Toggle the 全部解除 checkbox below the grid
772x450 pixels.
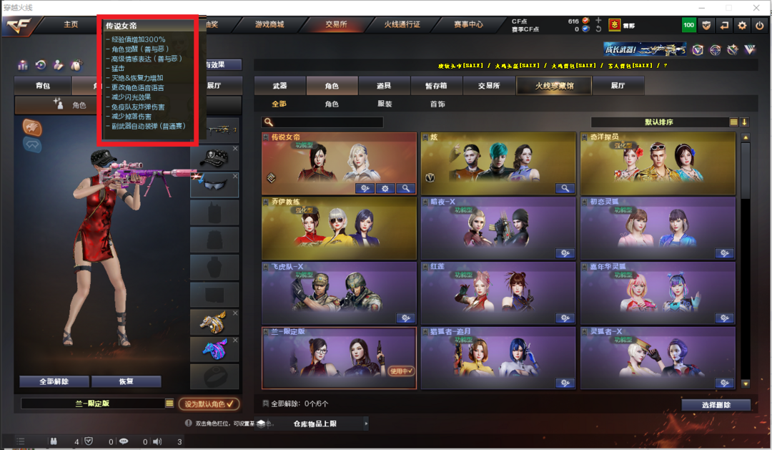[x=266, y=403]
